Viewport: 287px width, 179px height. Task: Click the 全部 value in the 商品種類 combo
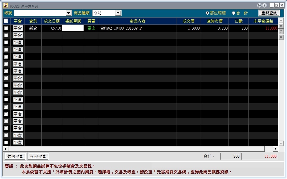tap(97, 13)
